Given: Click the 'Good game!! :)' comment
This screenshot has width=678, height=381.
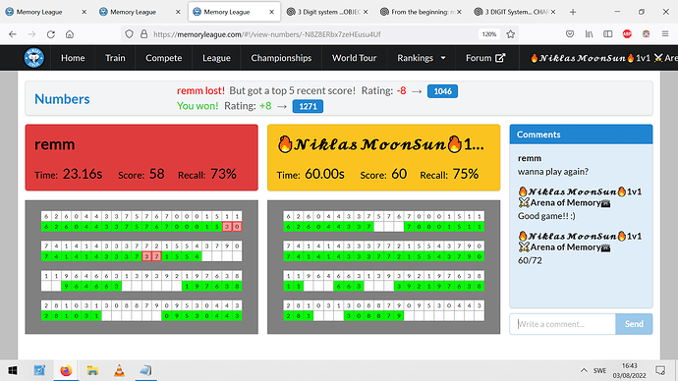Looking at the screenshot, I should [546, 216].
